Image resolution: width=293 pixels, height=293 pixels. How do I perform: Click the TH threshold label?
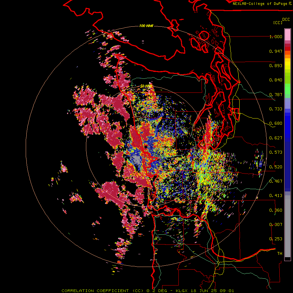[x=280, y=253]
